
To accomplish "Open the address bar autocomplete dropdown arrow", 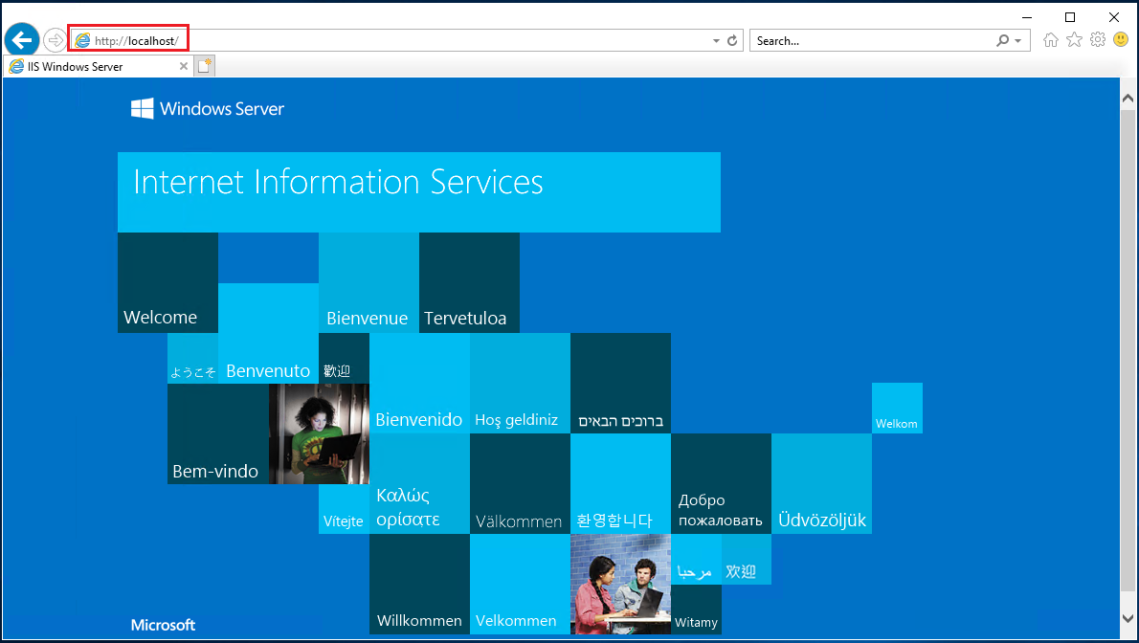I will (716, 41).
